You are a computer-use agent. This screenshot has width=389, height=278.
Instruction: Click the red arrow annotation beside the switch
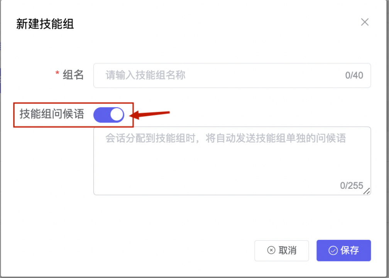[150, 114]
